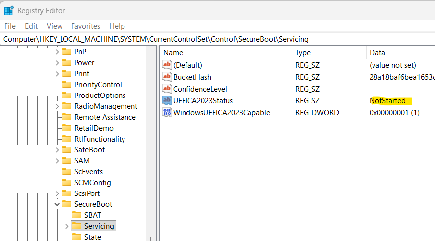Select the SCMConfig key label

92,182
